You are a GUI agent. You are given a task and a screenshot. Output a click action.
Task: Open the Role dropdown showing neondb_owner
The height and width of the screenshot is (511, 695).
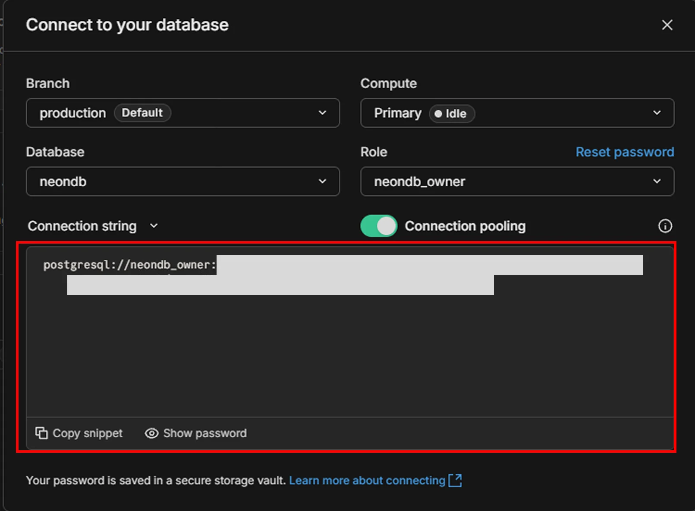coord(517,182)
